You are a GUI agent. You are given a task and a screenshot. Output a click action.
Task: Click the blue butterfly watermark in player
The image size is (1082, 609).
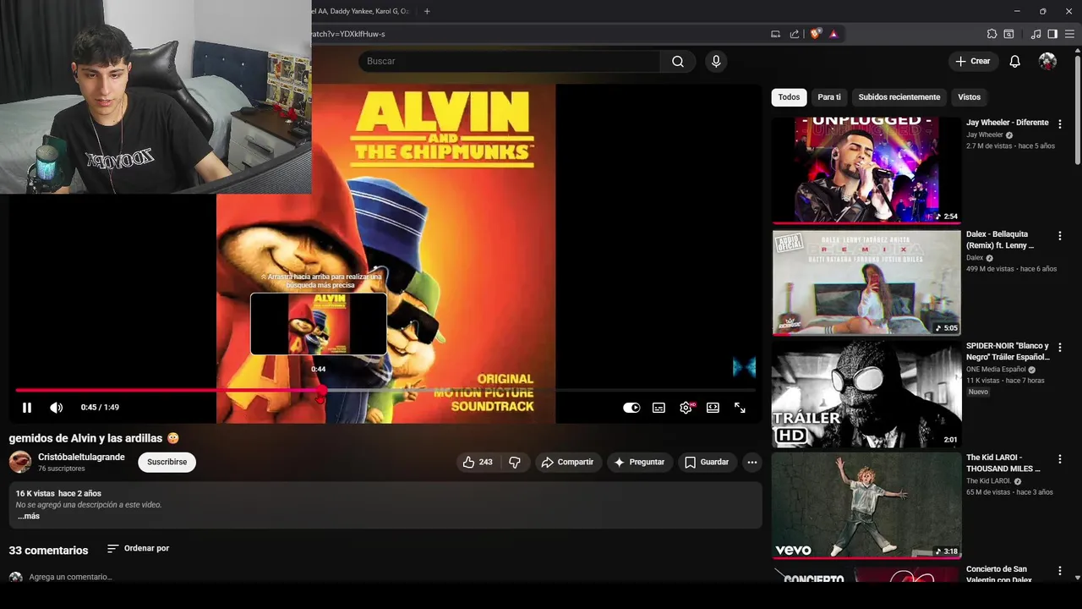(744, 367)
